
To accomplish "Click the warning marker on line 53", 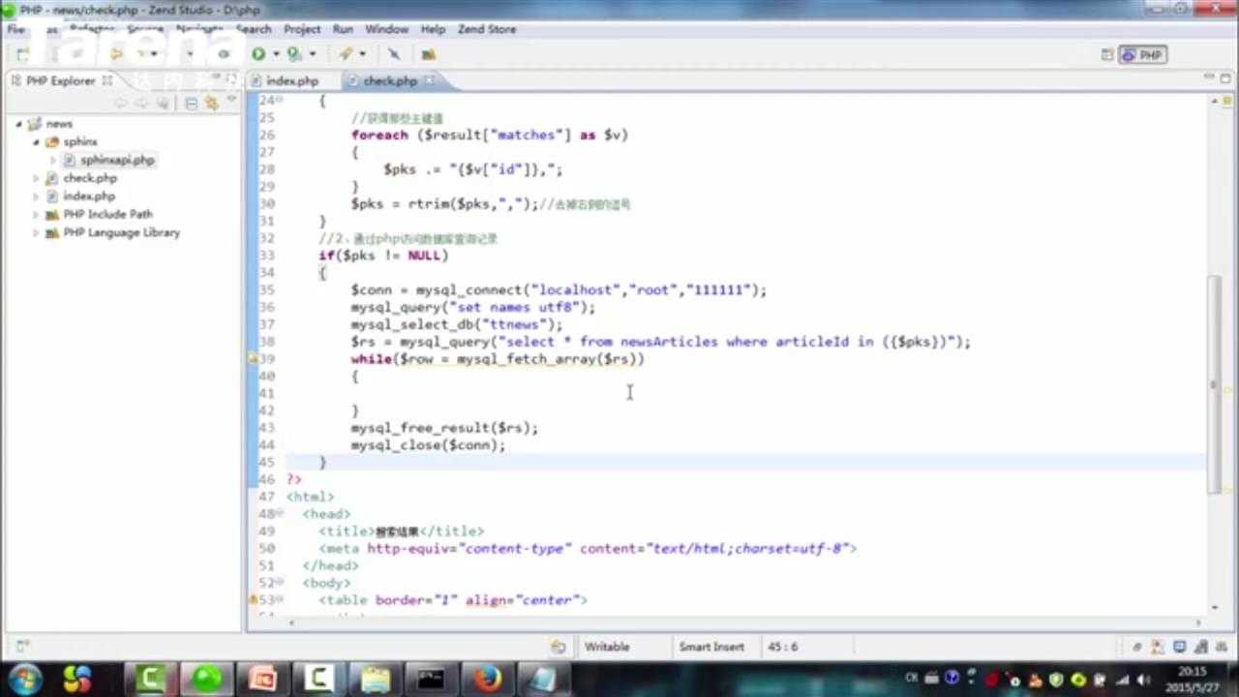I will pyautogui.click(x=254, y=600).
